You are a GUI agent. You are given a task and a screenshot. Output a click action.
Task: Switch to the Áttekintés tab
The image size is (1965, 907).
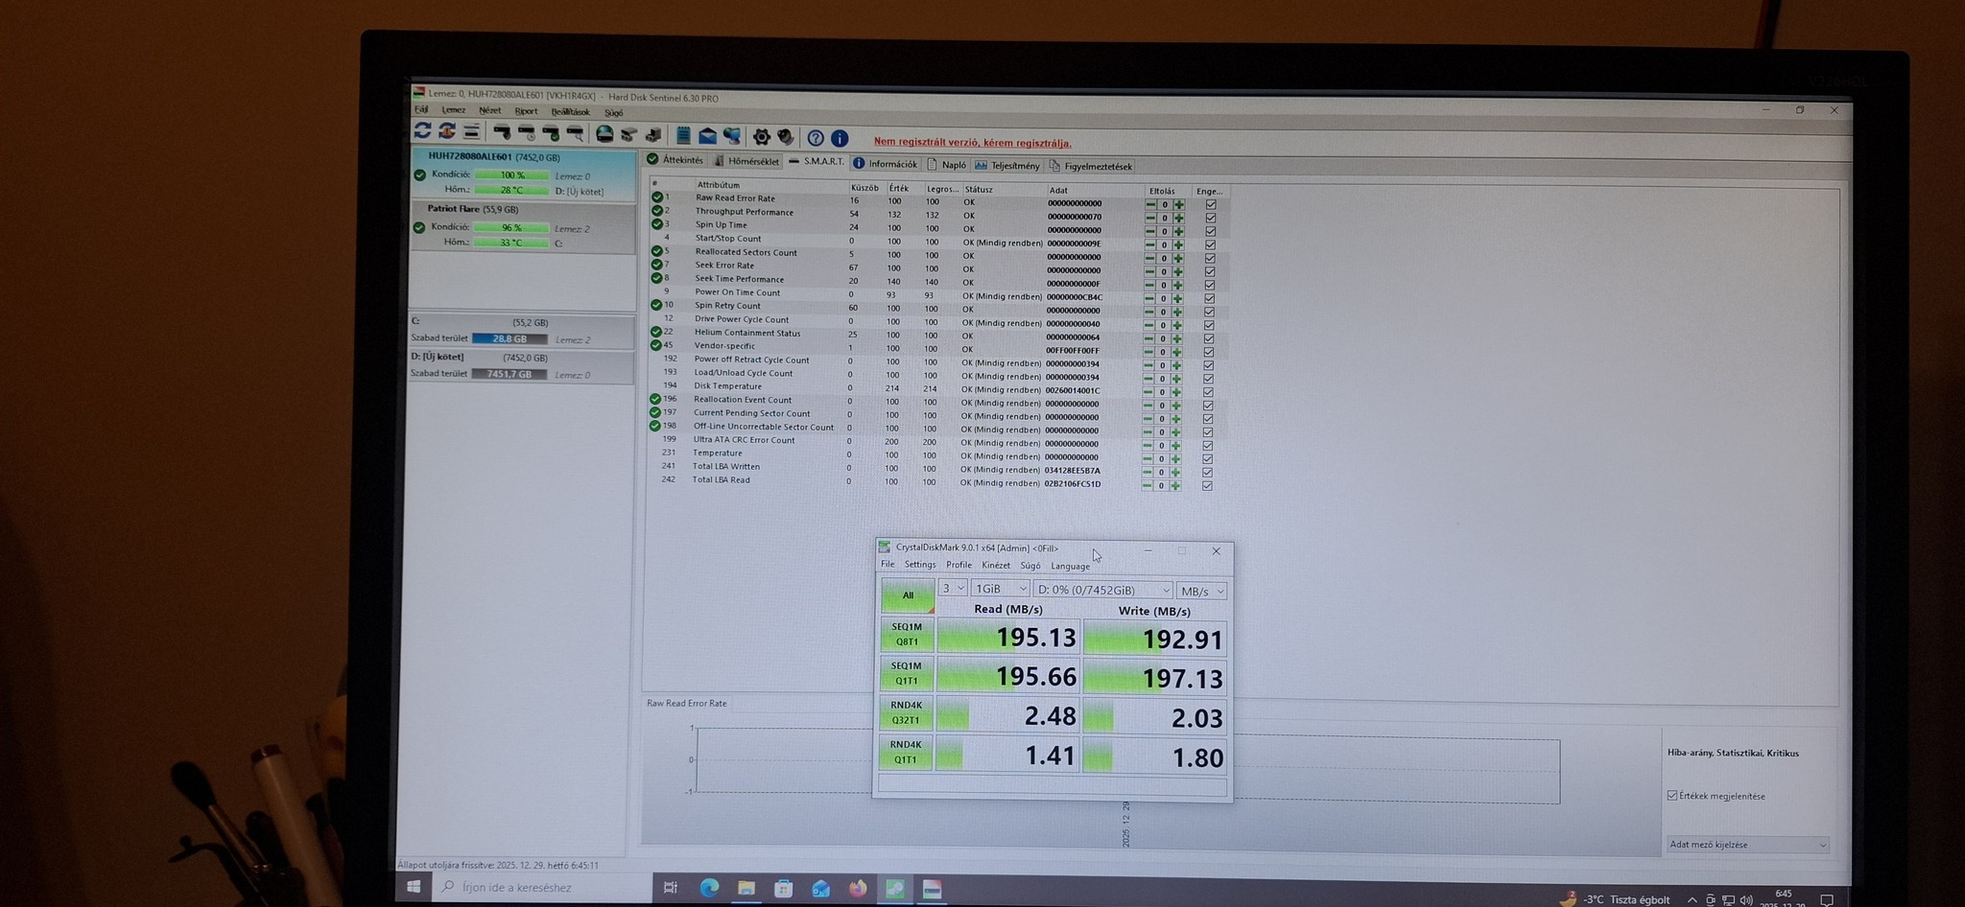coord(675,160)
